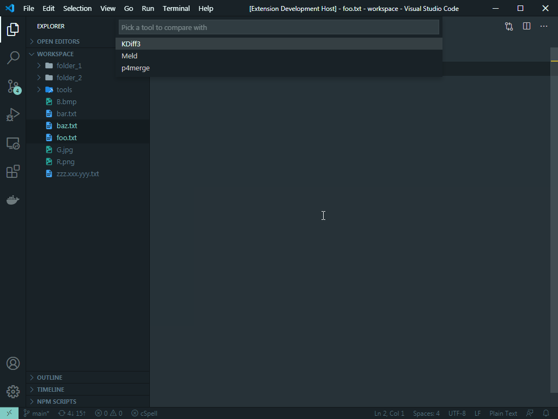Open the Docker view
558x419 pixels.
[x=13, y=200]
